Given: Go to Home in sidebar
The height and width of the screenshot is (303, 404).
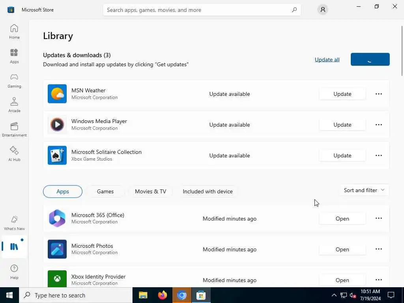Looking at the screenshot, I should coord(14,32).
